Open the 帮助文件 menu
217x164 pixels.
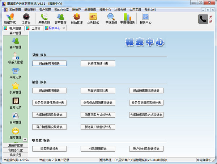pos(150,10)
